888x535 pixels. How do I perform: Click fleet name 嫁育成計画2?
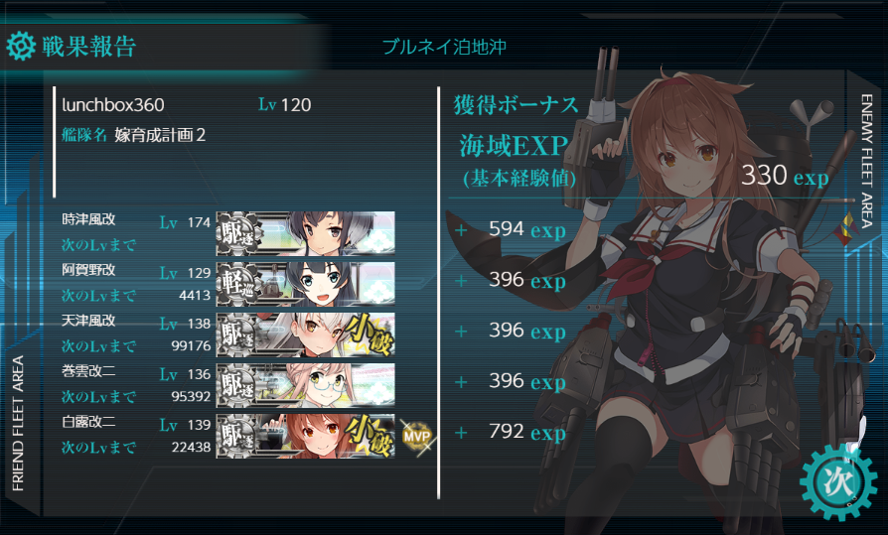160,135
